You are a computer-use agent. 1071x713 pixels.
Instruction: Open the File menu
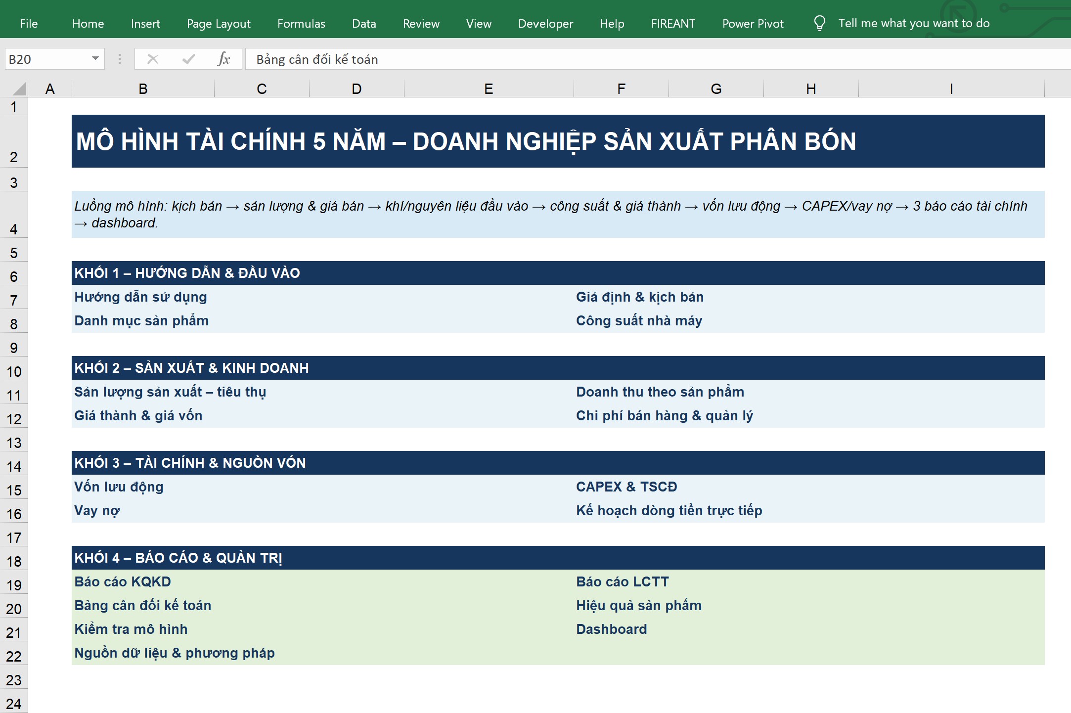[29, 23]
